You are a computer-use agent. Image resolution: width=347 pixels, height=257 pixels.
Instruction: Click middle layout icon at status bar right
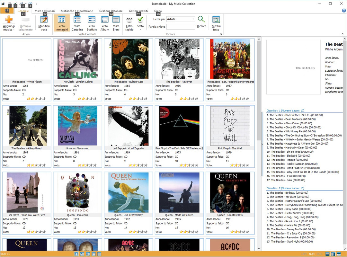tap(333, 254)
